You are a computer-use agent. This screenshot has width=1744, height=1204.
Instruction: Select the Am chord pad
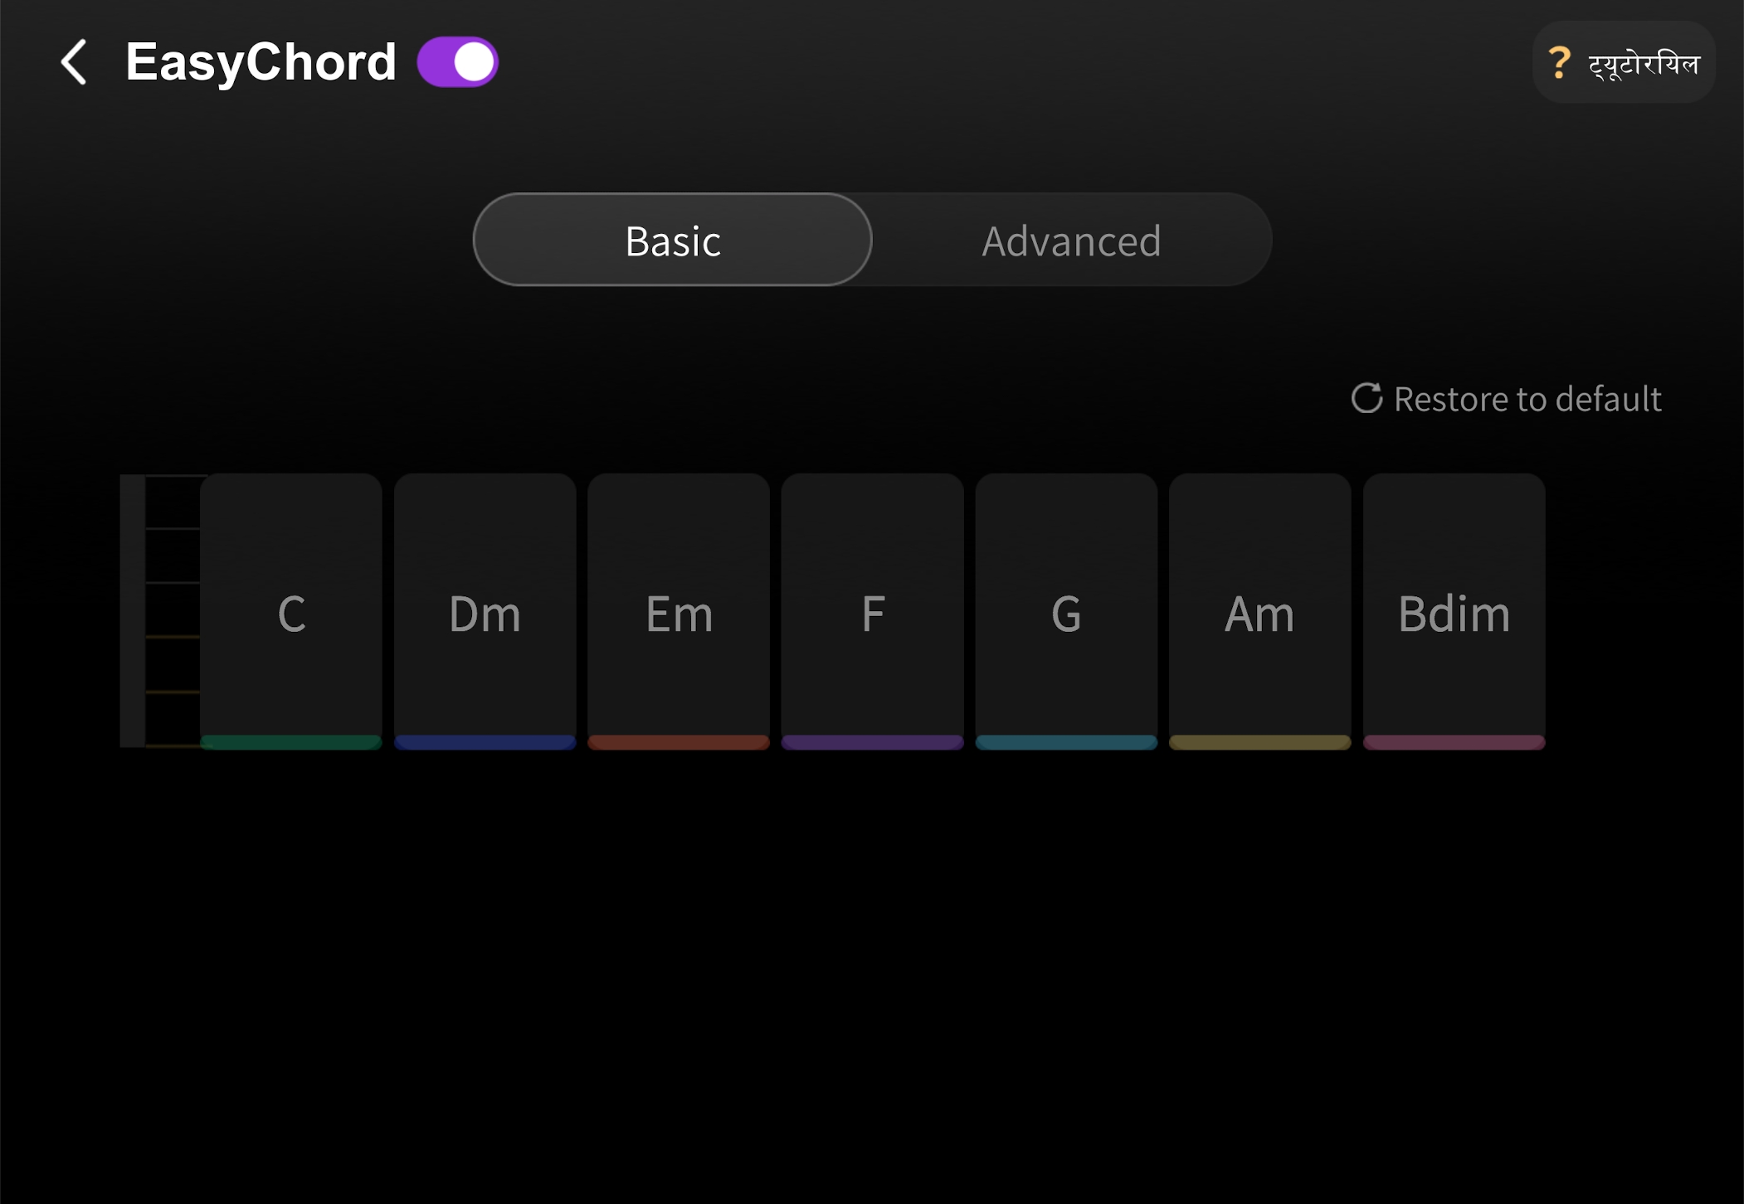tap(1259, 614)
